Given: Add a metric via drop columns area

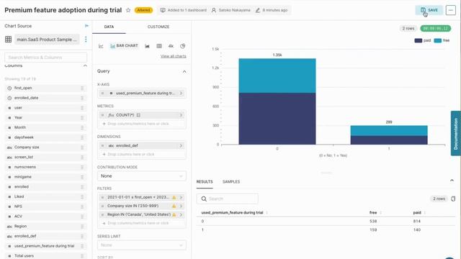Looking at the screenshot, I should point(141,124).
